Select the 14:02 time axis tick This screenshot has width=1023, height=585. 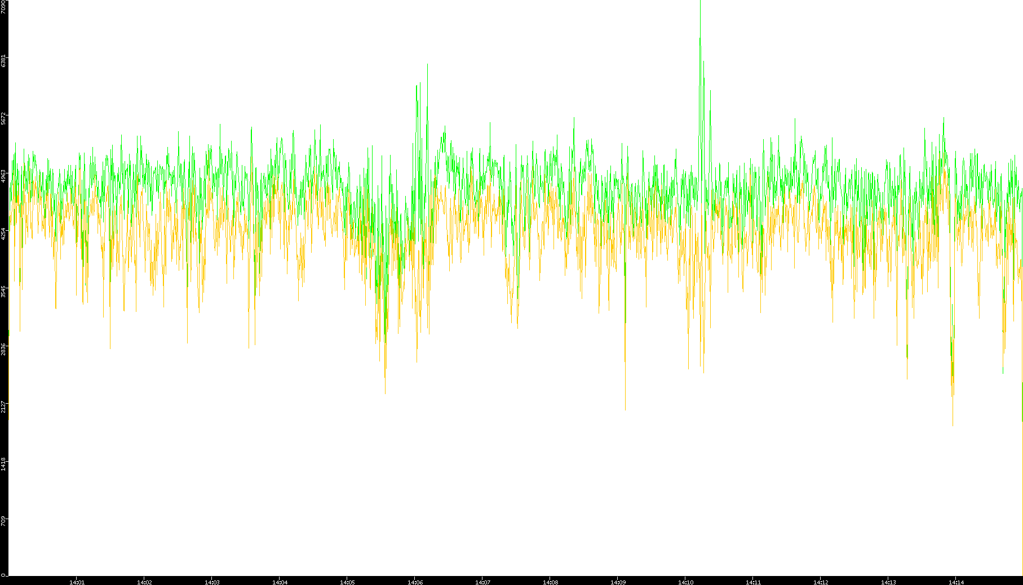click(144, 582)
